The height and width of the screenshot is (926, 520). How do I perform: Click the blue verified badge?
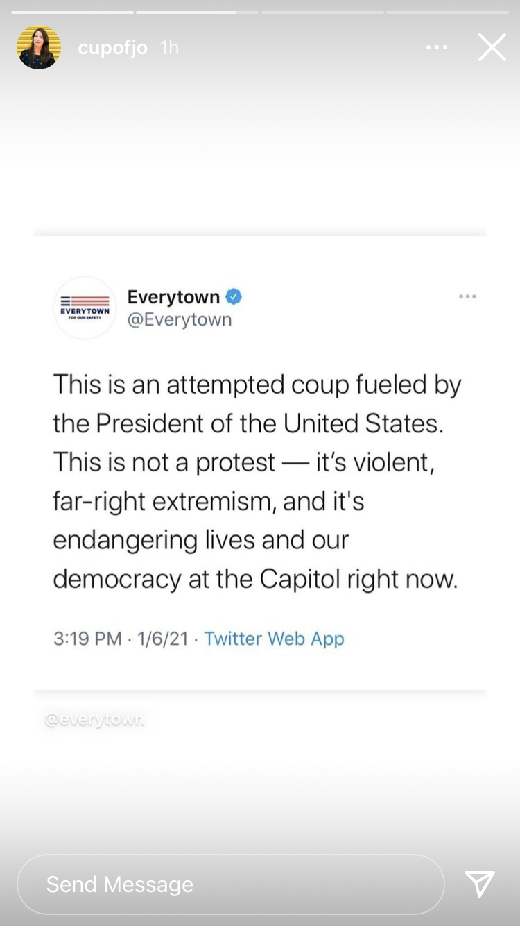click(x=234, y=297)
